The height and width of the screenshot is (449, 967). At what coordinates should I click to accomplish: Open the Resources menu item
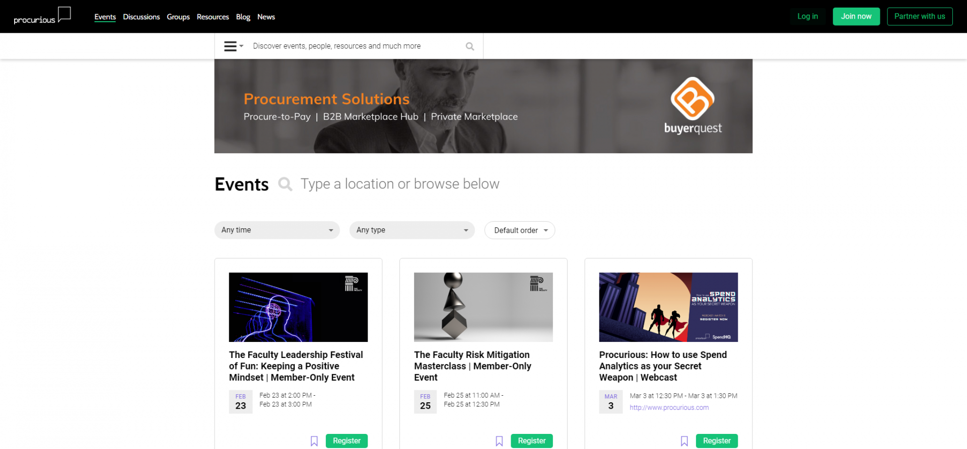click(213, 17)
